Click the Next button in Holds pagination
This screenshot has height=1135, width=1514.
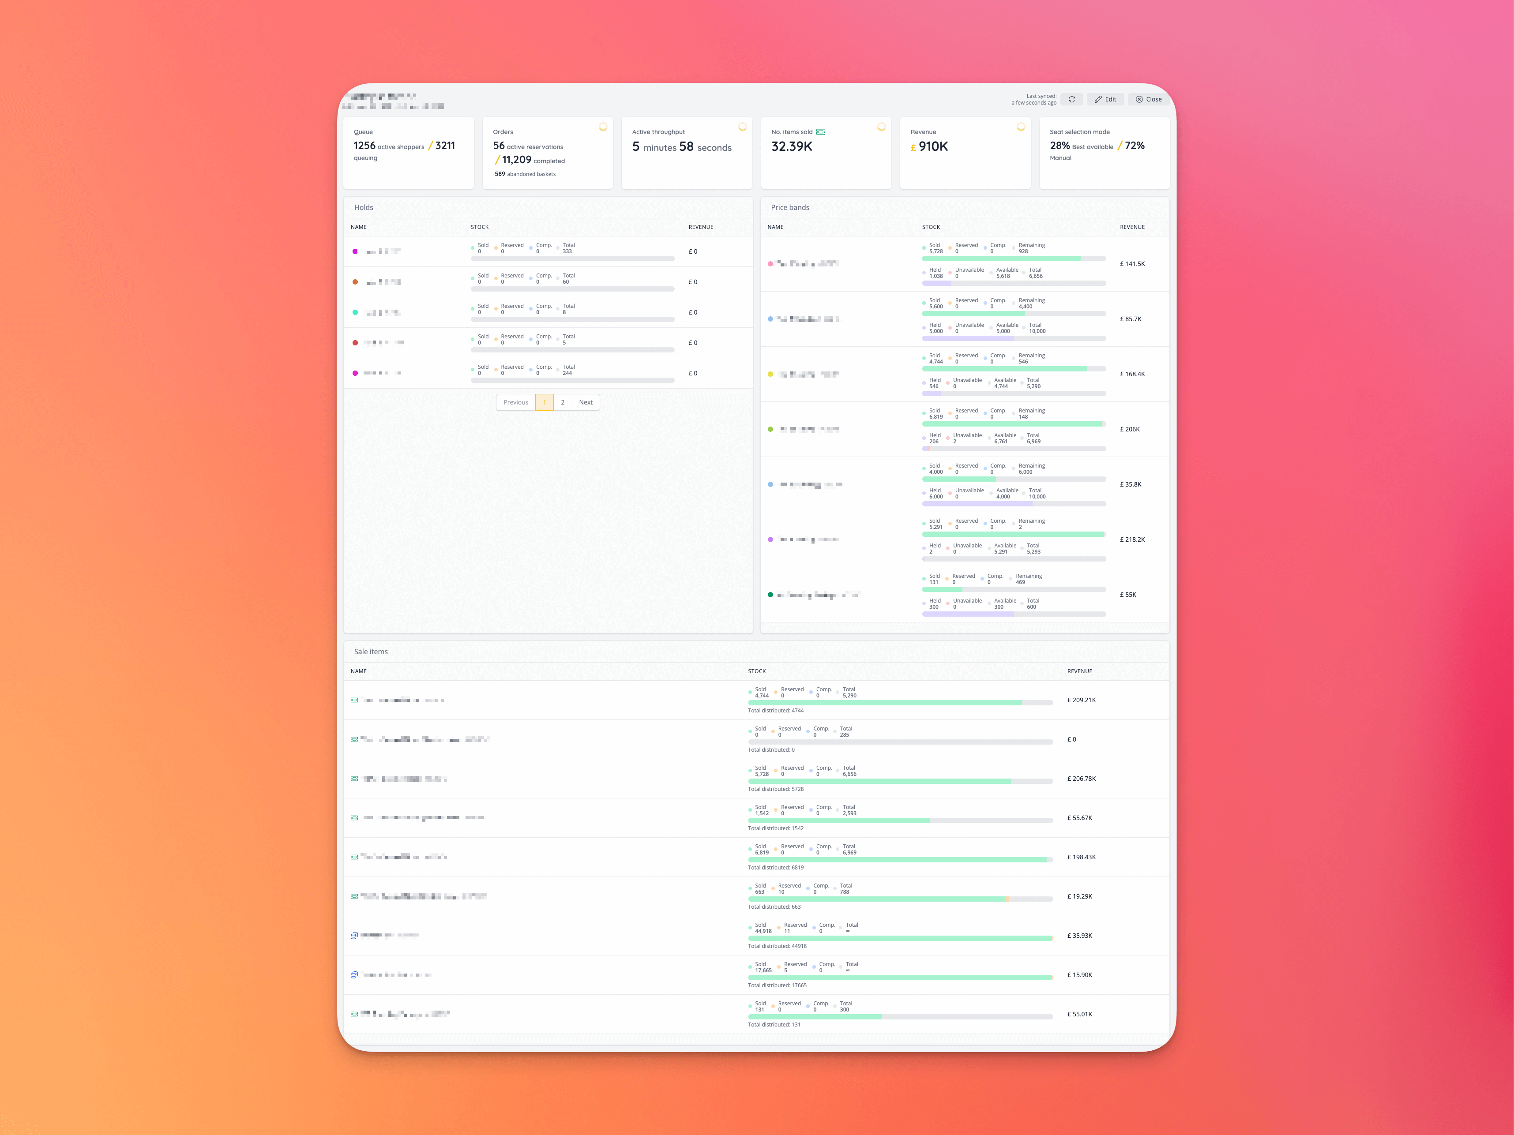[x=585, y=402]
